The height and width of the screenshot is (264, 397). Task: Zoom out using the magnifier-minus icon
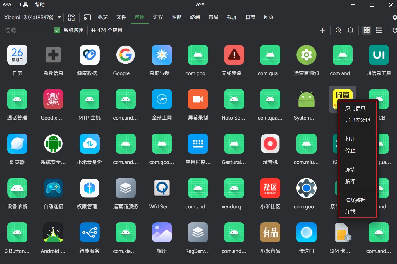click(351, 30)
